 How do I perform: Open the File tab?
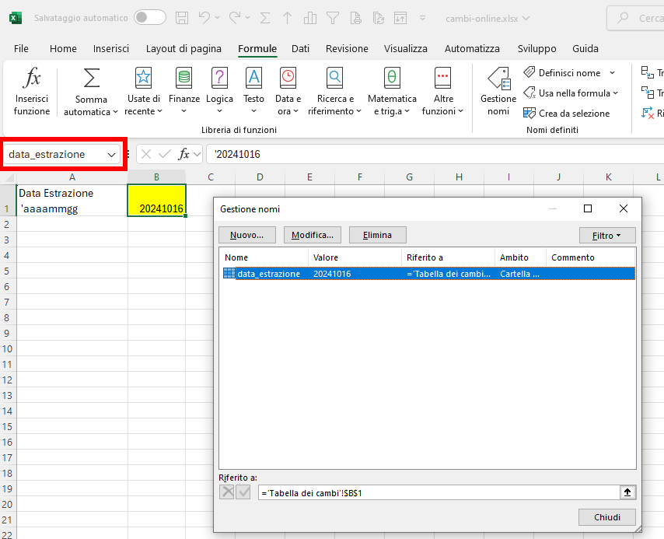(21, 49)
